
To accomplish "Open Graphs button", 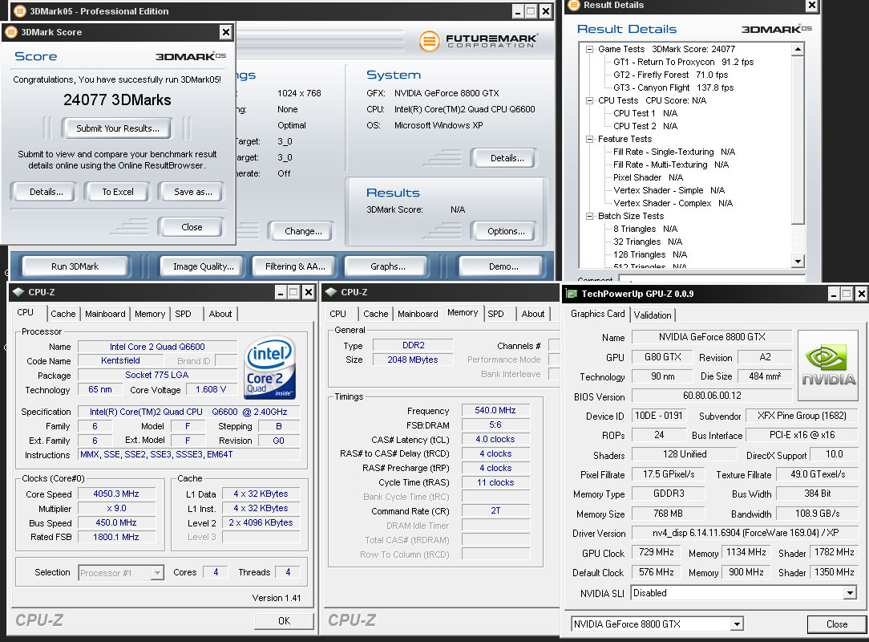I will (x=387, y=266).
